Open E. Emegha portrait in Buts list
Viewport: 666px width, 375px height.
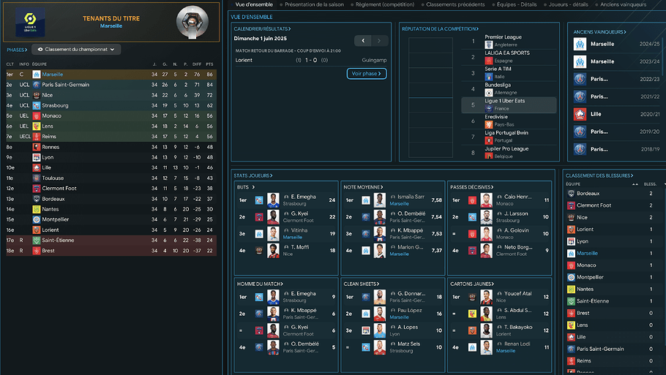click(273, 200)
